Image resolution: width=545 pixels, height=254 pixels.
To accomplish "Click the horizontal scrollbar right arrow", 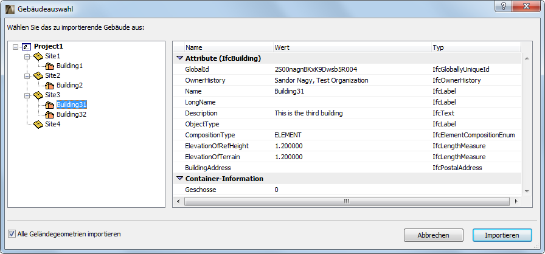I will click(x=516, y=201).
